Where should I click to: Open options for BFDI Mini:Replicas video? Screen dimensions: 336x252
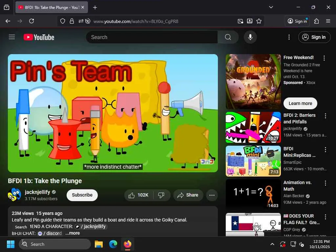(x=325, y=150)
